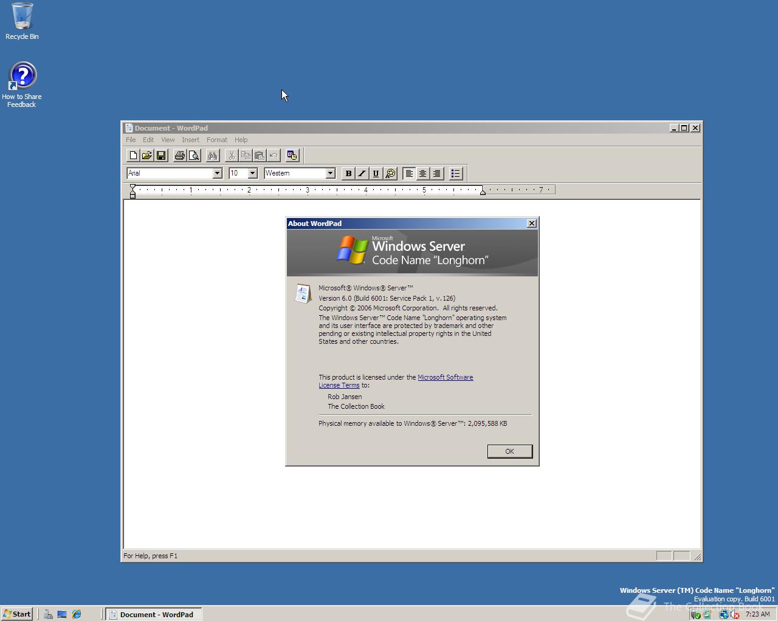The height and width of the screenshot is (622, 778).
Task: Click the network tray icon
Action: pyautogui.click(x=723, y=615)
